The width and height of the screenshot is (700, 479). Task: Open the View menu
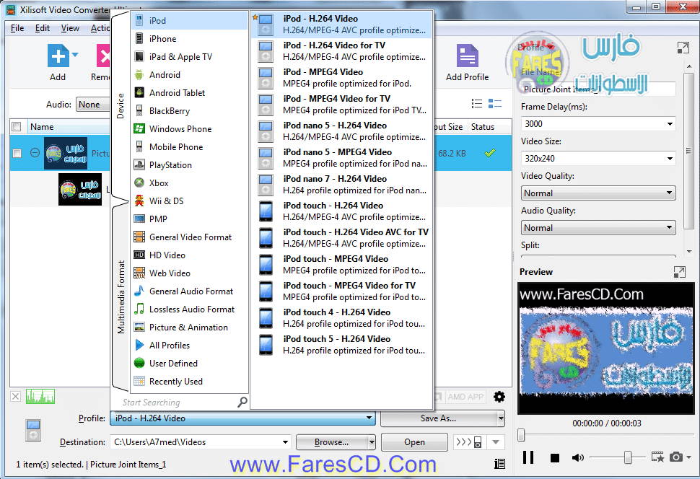click(x=70, y=28)
